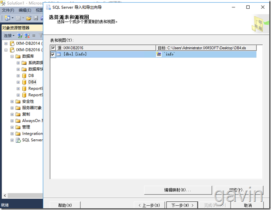Click the 对象资源管理器 panel title
Image resolution: width=271 pixels, height=210 pixels.
[x=16, y=28]
